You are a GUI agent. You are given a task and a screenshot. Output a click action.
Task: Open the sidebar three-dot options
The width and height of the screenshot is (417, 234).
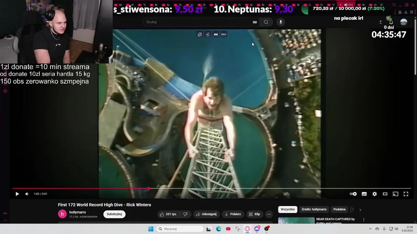5,220
